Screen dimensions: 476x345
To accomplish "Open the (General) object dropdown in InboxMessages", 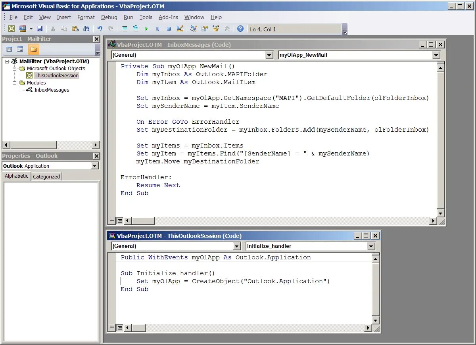I will (x=269, y=55).
